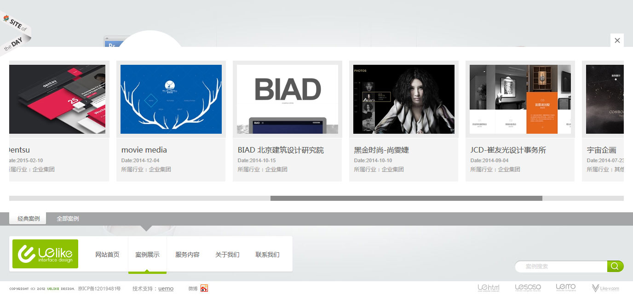Viewport: 633px width, 295px height.
Task: Go to 网站首页 in navigation
Action: click(107, 255)
